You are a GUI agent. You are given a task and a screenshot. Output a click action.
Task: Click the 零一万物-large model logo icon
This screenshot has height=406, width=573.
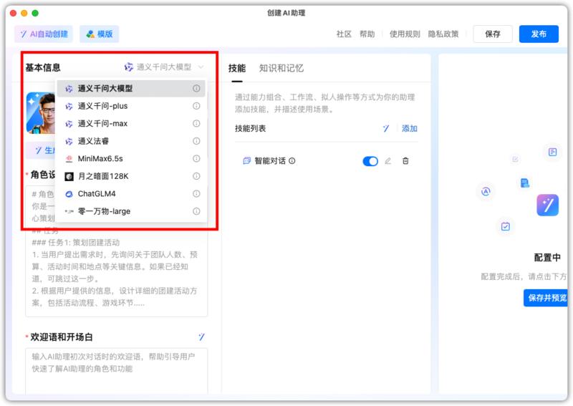69,211
